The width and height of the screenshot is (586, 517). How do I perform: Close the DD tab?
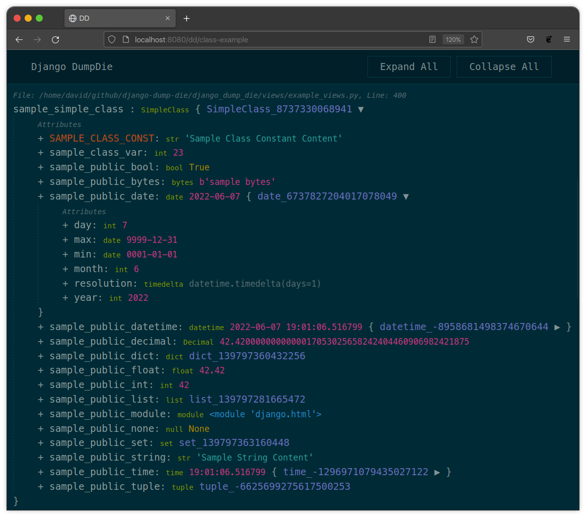pos(168,19)
